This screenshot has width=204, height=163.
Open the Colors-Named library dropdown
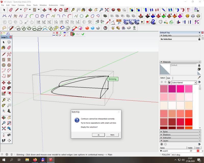tap(195, 83)
